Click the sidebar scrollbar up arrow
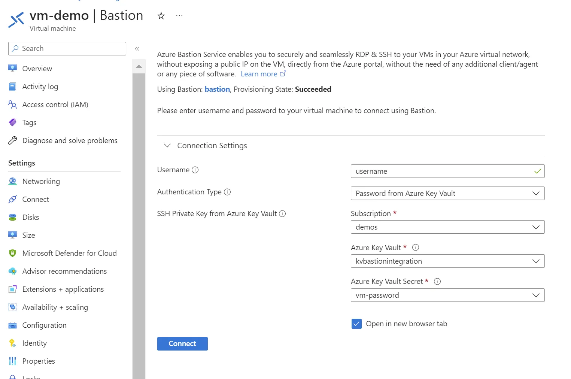Screen dimensions: 571x379 [x=139, y=67]
